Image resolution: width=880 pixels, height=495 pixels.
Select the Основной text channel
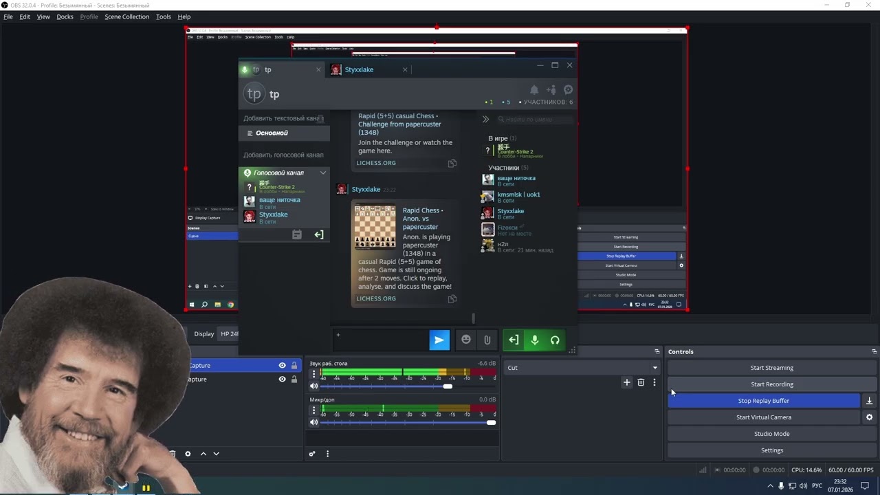(x=284, y=133)
